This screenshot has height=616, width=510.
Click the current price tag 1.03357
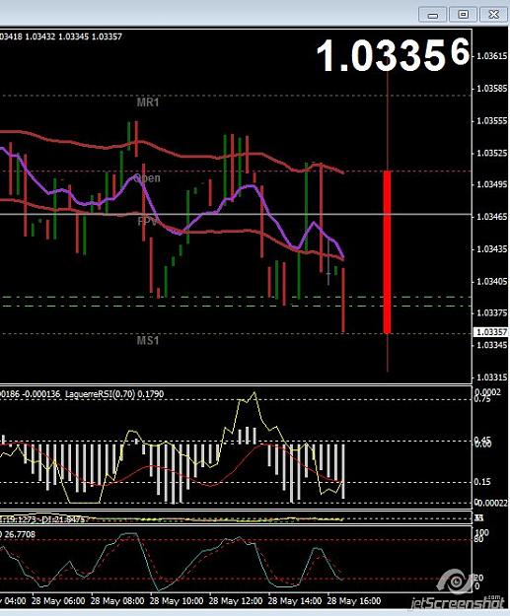coord(491,332)
